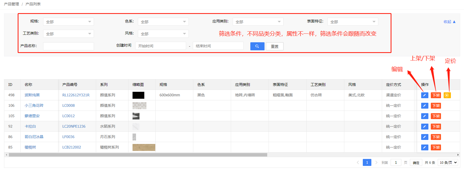464x175 pixels.
Task: Click edit pencil for 哥白尼冰晶 row
Action: point(424,137)
